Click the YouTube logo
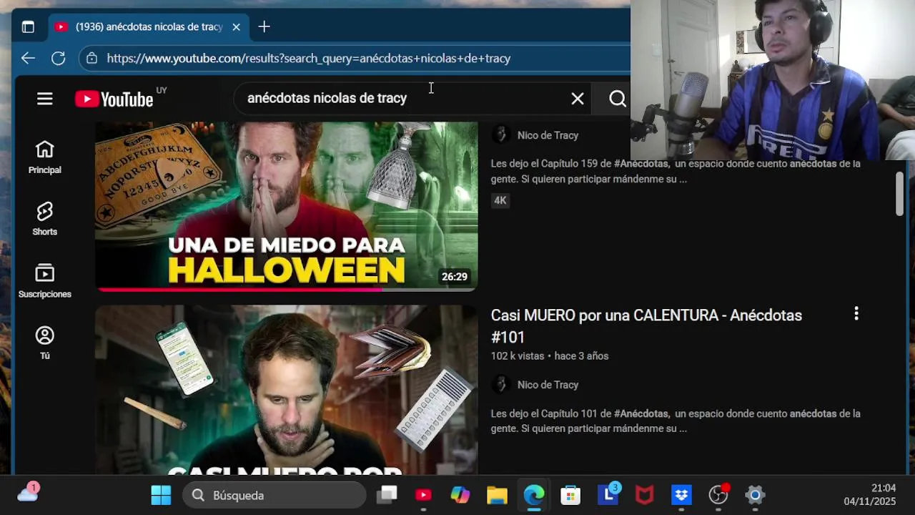915x515 pixels. click(114, 99)
